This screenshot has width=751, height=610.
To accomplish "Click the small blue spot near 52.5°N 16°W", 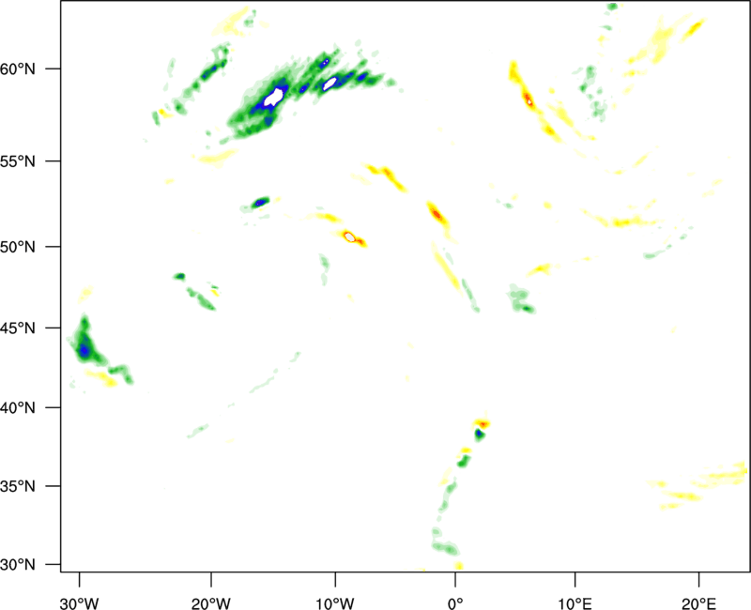I will [x=260, y=202].
